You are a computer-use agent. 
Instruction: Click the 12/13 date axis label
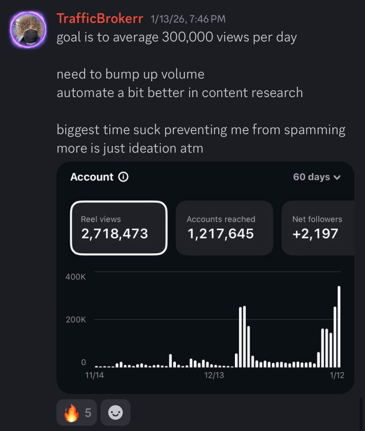pyautogui.click(x=214, y=375)
